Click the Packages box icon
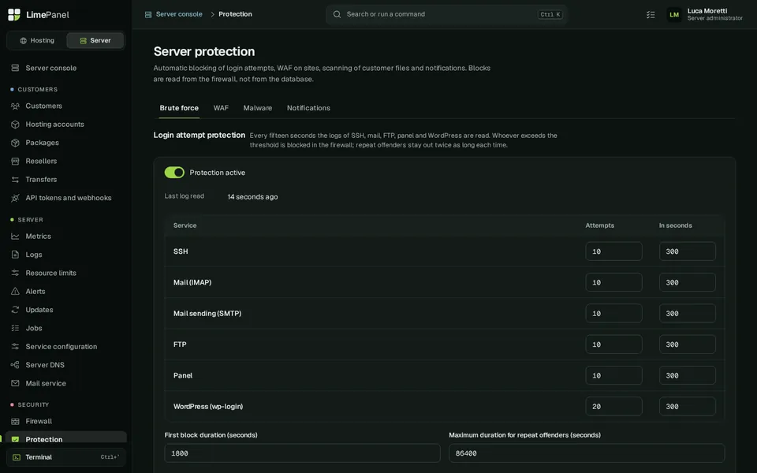 click(16, 143)
